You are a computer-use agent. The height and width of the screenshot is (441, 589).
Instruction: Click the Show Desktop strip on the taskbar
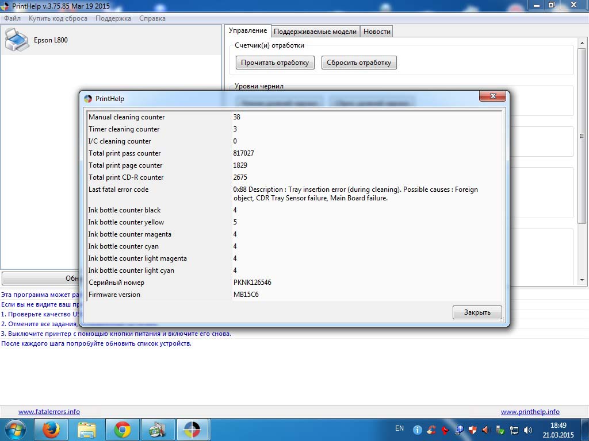pyautogui.click(x=586, y=430)
